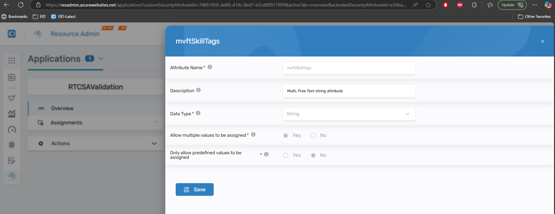The image size is (555, 214).
Task: Click the RTCSAValidation application card
Action: pos(96,87)
